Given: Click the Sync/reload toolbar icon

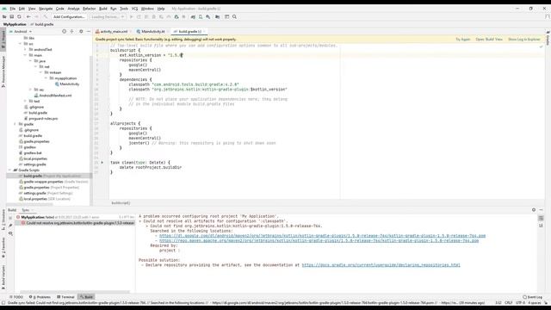Looking at the screenshot, I should point(19,16).
